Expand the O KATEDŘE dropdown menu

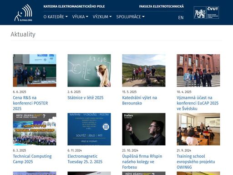pos(56,17)
